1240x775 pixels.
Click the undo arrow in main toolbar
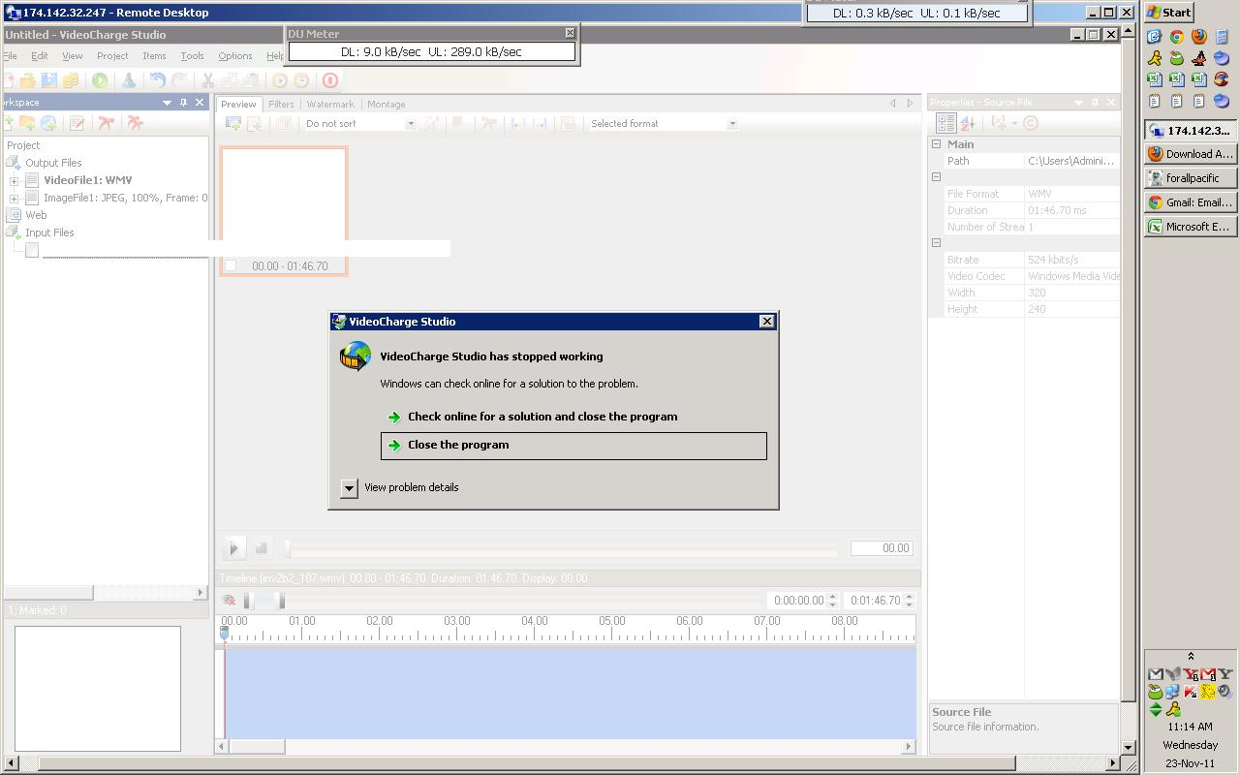157,80
